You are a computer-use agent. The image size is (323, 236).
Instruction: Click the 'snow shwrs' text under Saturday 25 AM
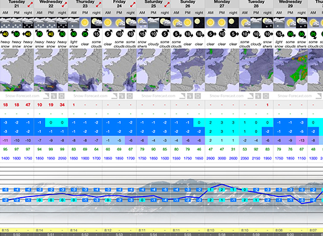(142, 44)
